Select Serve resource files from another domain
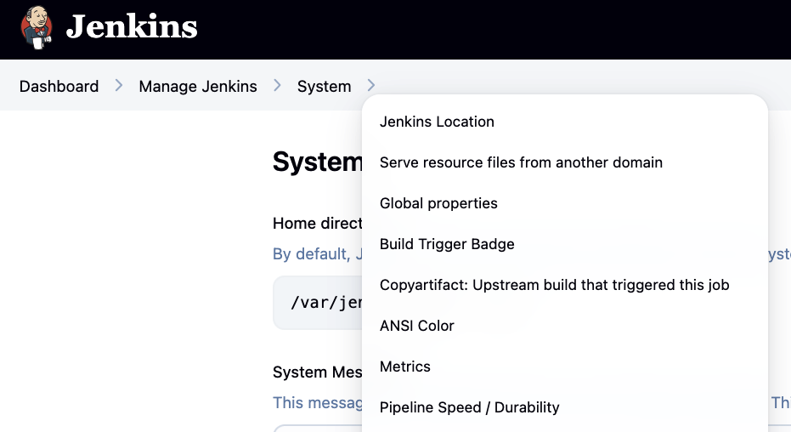The height and width of the screenshot is (432, 791). tap(565, 162)
